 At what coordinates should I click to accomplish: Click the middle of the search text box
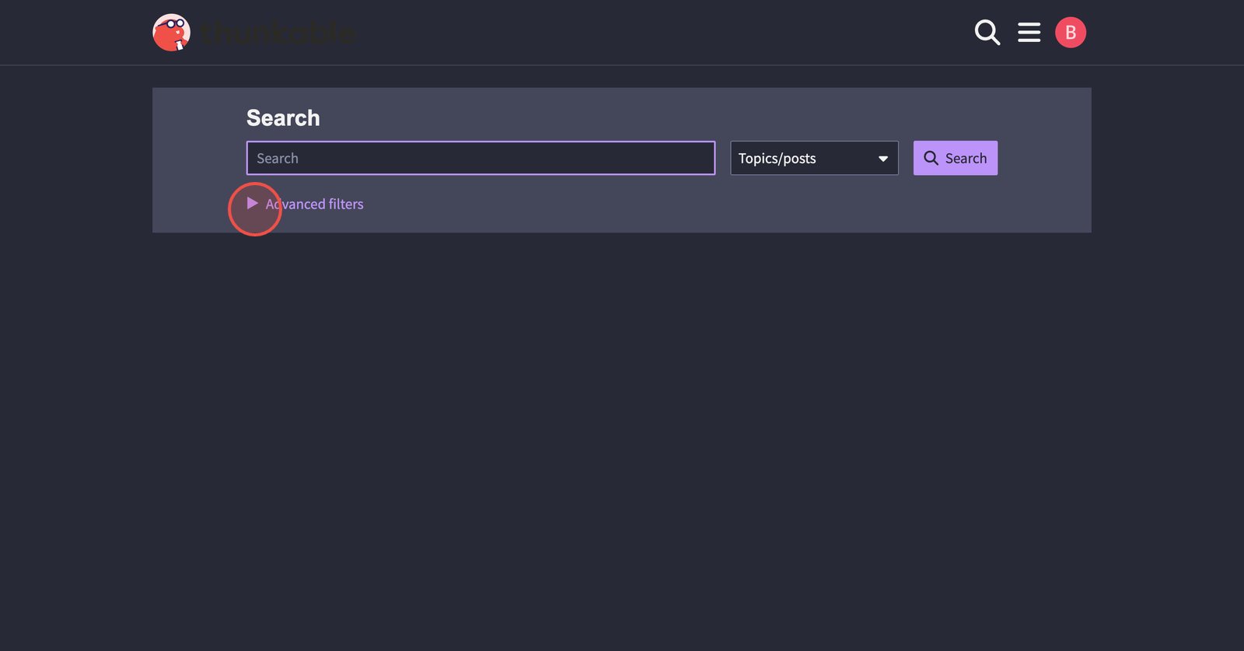click(x=480, y=158)
